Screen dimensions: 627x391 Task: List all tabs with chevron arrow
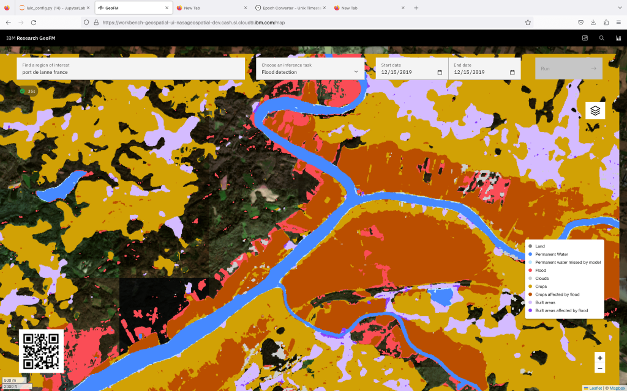tap(620, 7)
